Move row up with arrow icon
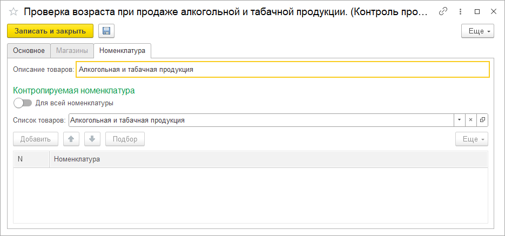Screen dimensions: 505x236 (71, 139)
